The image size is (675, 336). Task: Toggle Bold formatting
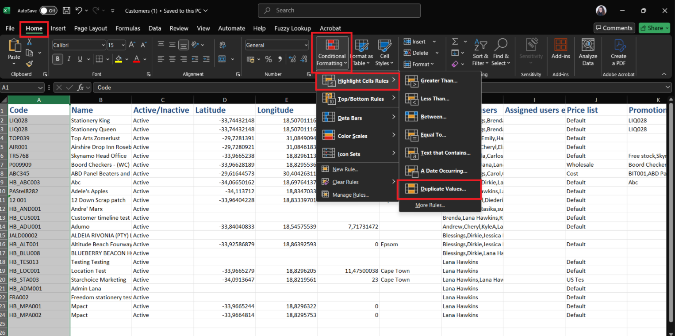(58, 59)
